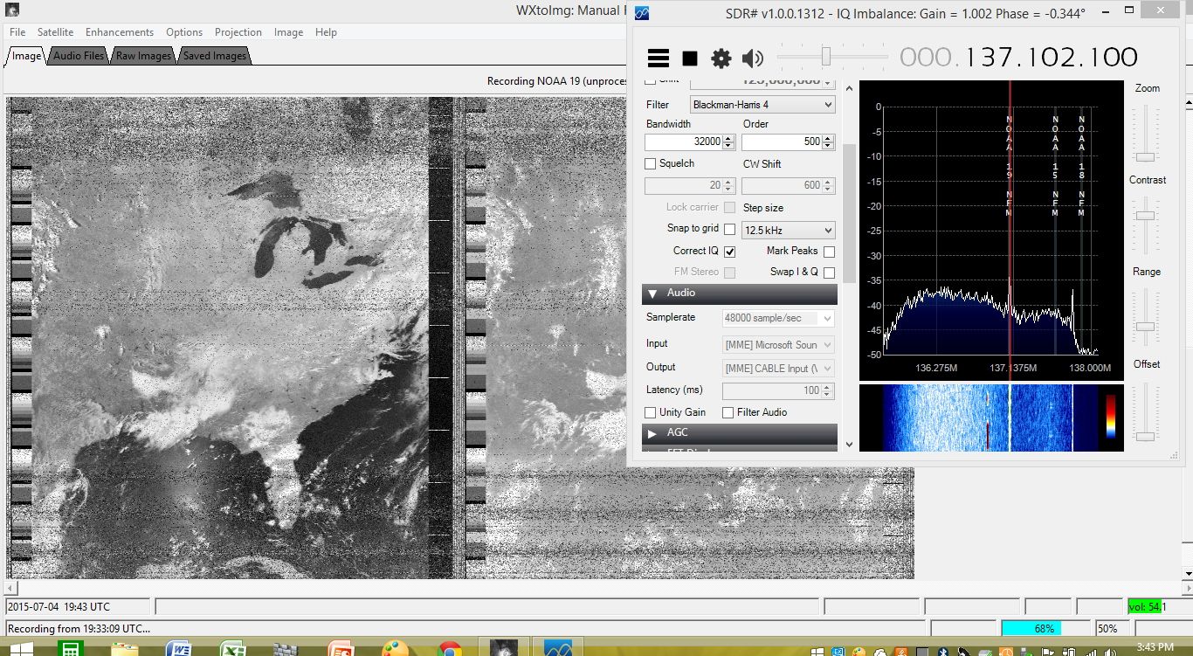Click the Contrast slider handle
1193x656 pixels.
[1145, 216]
